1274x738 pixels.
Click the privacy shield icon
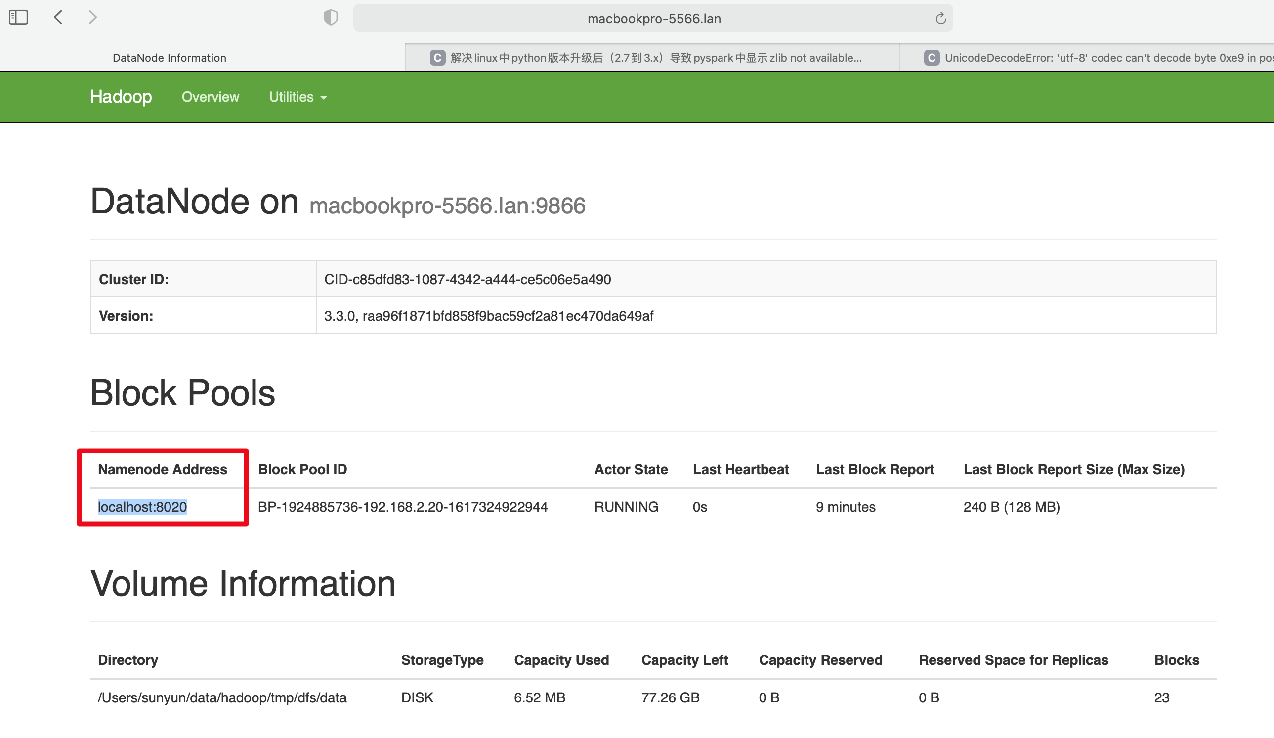pos(331,18)
